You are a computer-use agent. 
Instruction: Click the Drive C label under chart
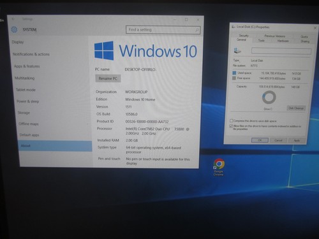click(x=268, y=109)
